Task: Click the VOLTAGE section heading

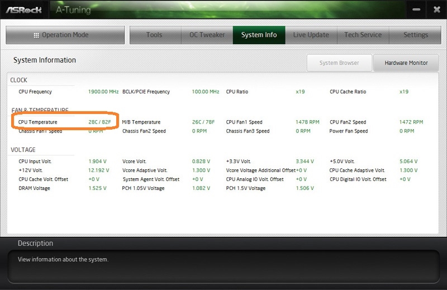Action: coord(23,150)
